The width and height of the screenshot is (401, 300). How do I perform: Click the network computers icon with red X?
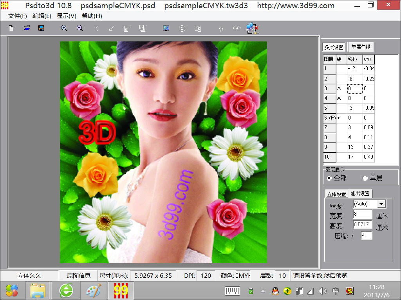252,28
